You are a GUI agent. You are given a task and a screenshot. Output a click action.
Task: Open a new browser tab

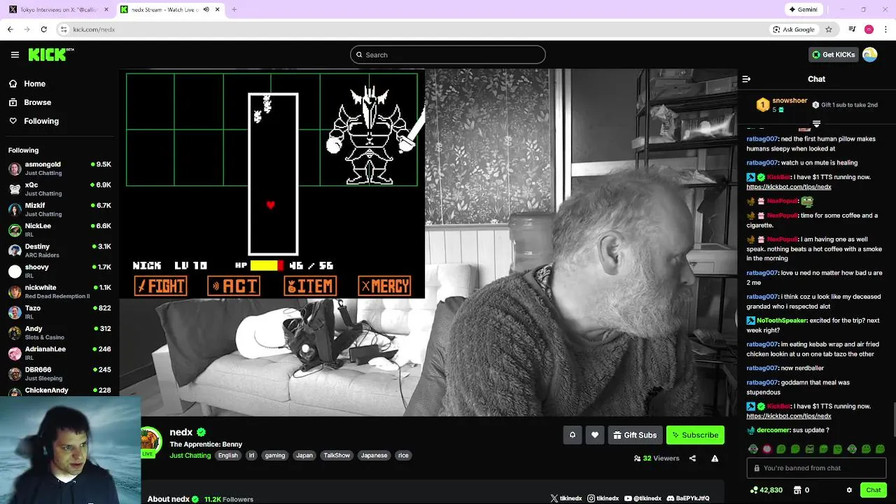click(x=234, y=10)
